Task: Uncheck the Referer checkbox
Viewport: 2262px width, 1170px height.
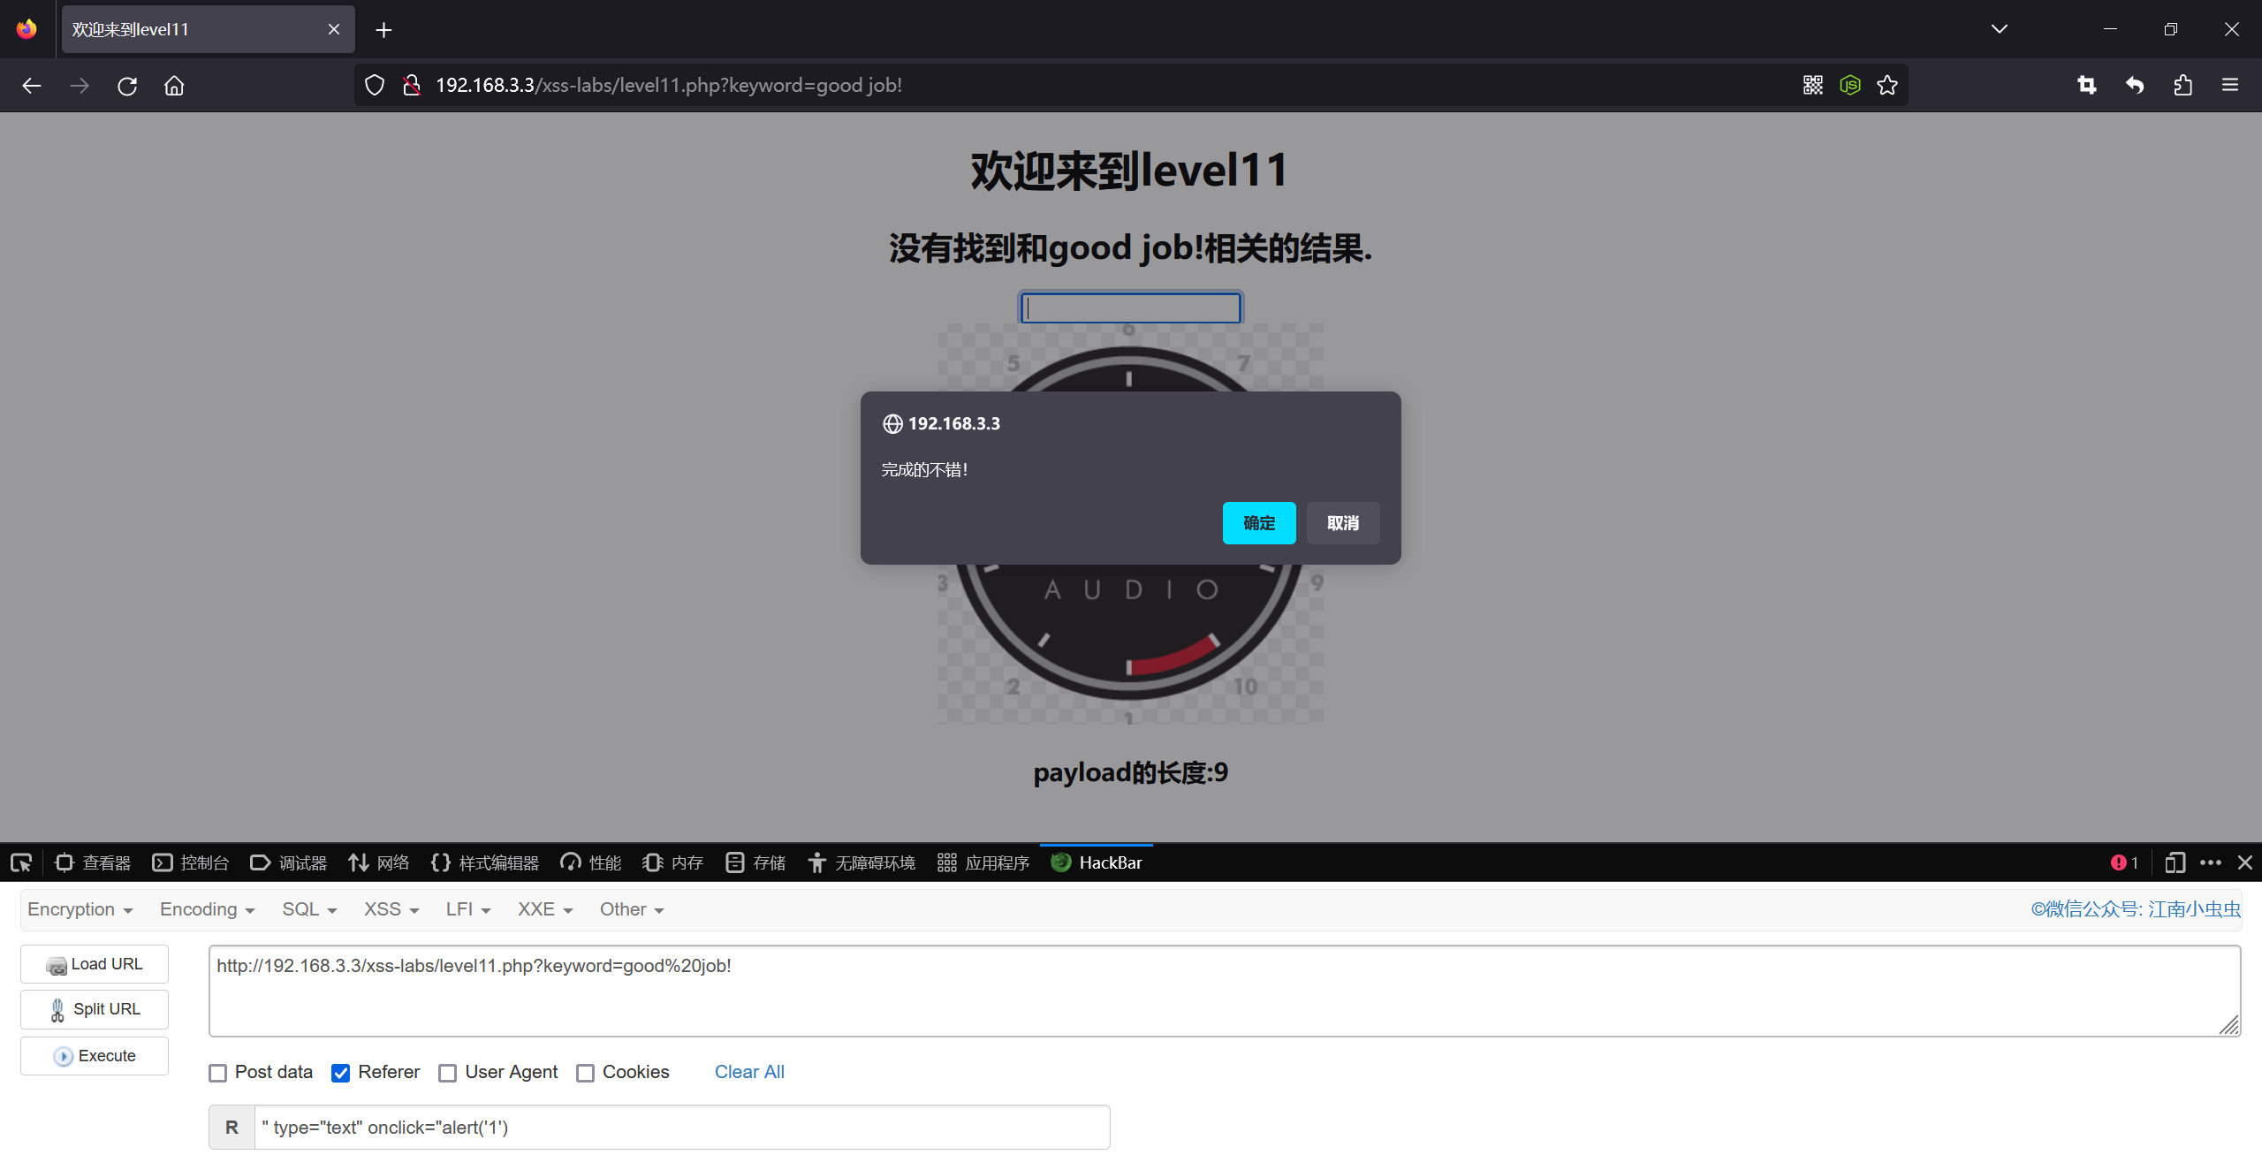Action: coord(340,1073)
